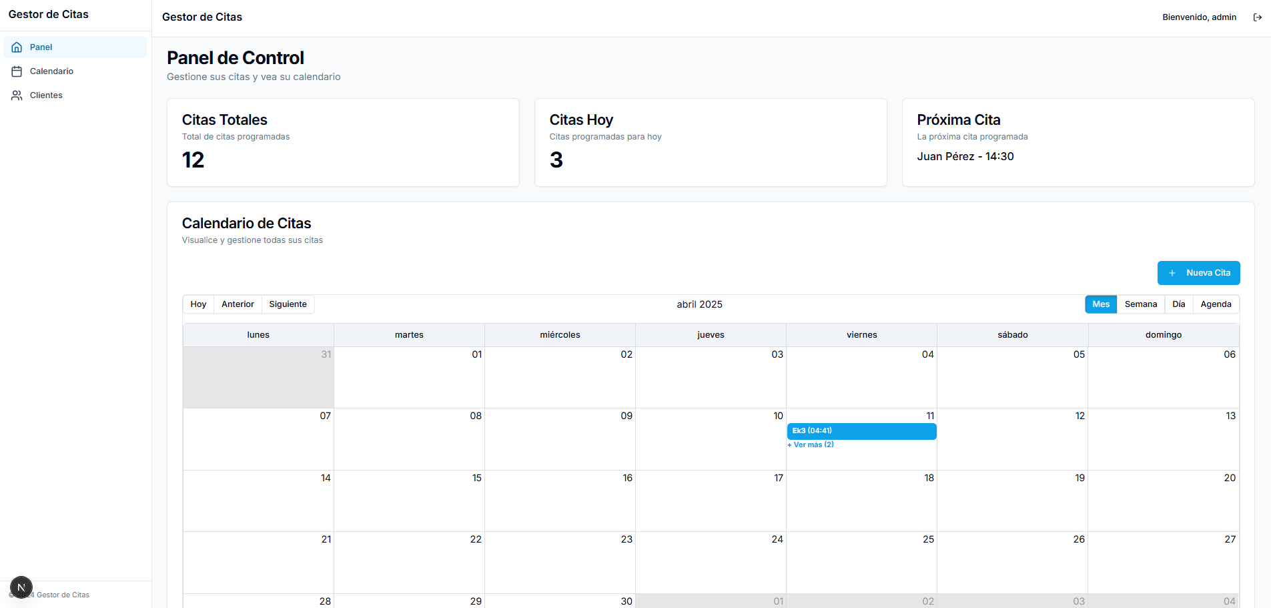Switch calendar to Semana view
This screenshot has width=1271, height=608.
pos(1140,304)
